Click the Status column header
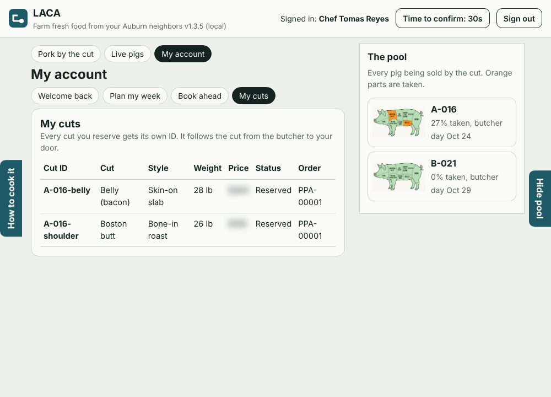551x397 pixels. click(268, 168)
